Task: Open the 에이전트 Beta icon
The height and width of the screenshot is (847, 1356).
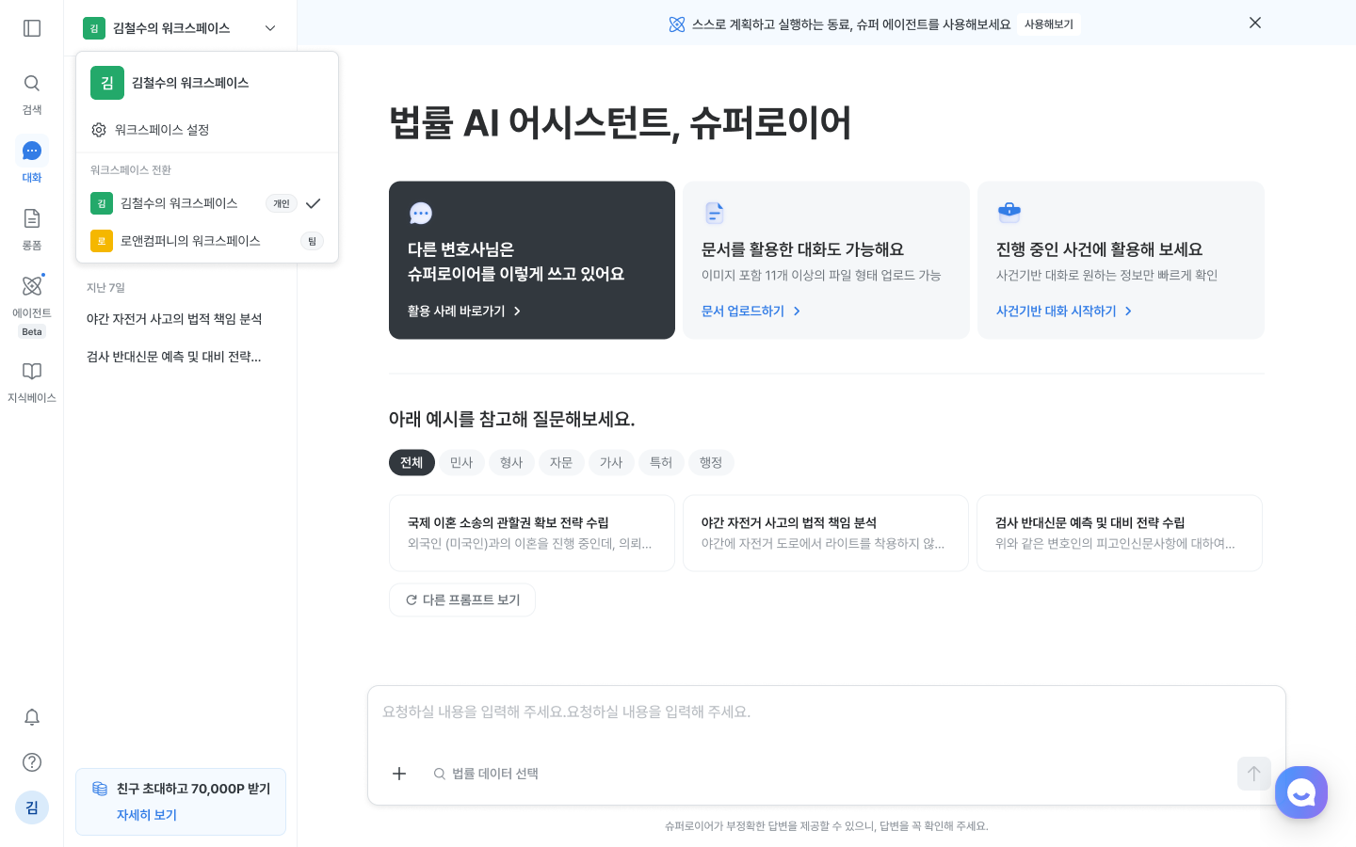Action: coord(32,285)
